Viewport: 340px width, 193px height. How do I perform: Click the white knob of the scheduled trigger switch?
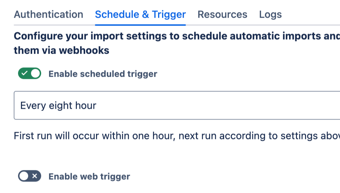(x=35, y=74)
